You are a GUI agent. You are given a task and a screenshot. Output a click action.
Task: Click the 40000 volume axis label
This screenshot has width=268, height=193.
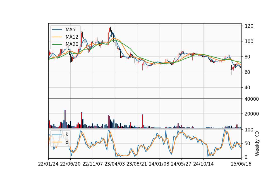252,99
